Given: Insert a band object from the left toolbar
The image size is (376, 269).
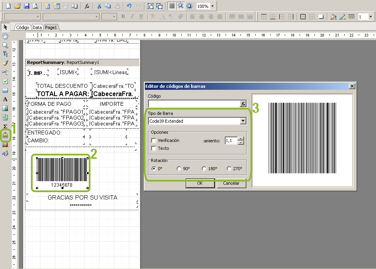Looking at the screenshot, I should (5, 72).
